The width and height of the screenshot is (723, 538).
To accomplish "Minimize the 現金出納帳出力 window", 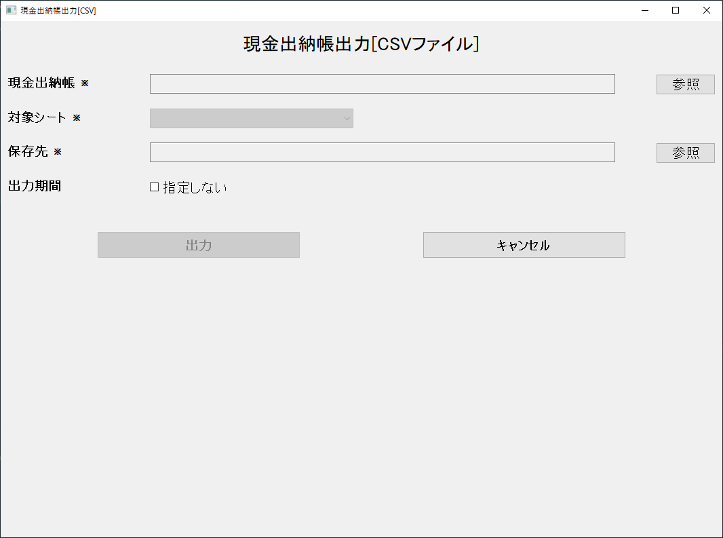I will [644, 10].
